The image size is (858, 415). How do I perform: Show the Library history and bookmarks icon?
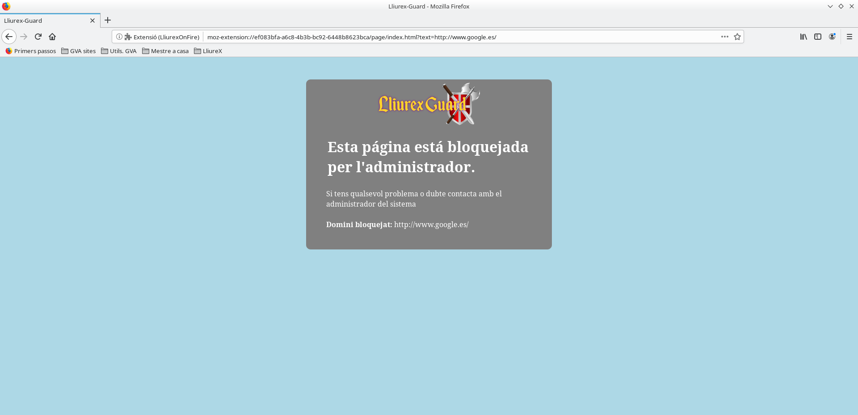pos(803,37)
